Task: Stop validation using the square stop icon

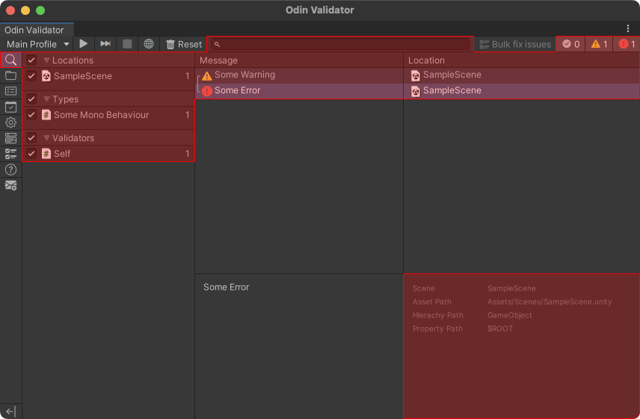Action: point(127,44)
